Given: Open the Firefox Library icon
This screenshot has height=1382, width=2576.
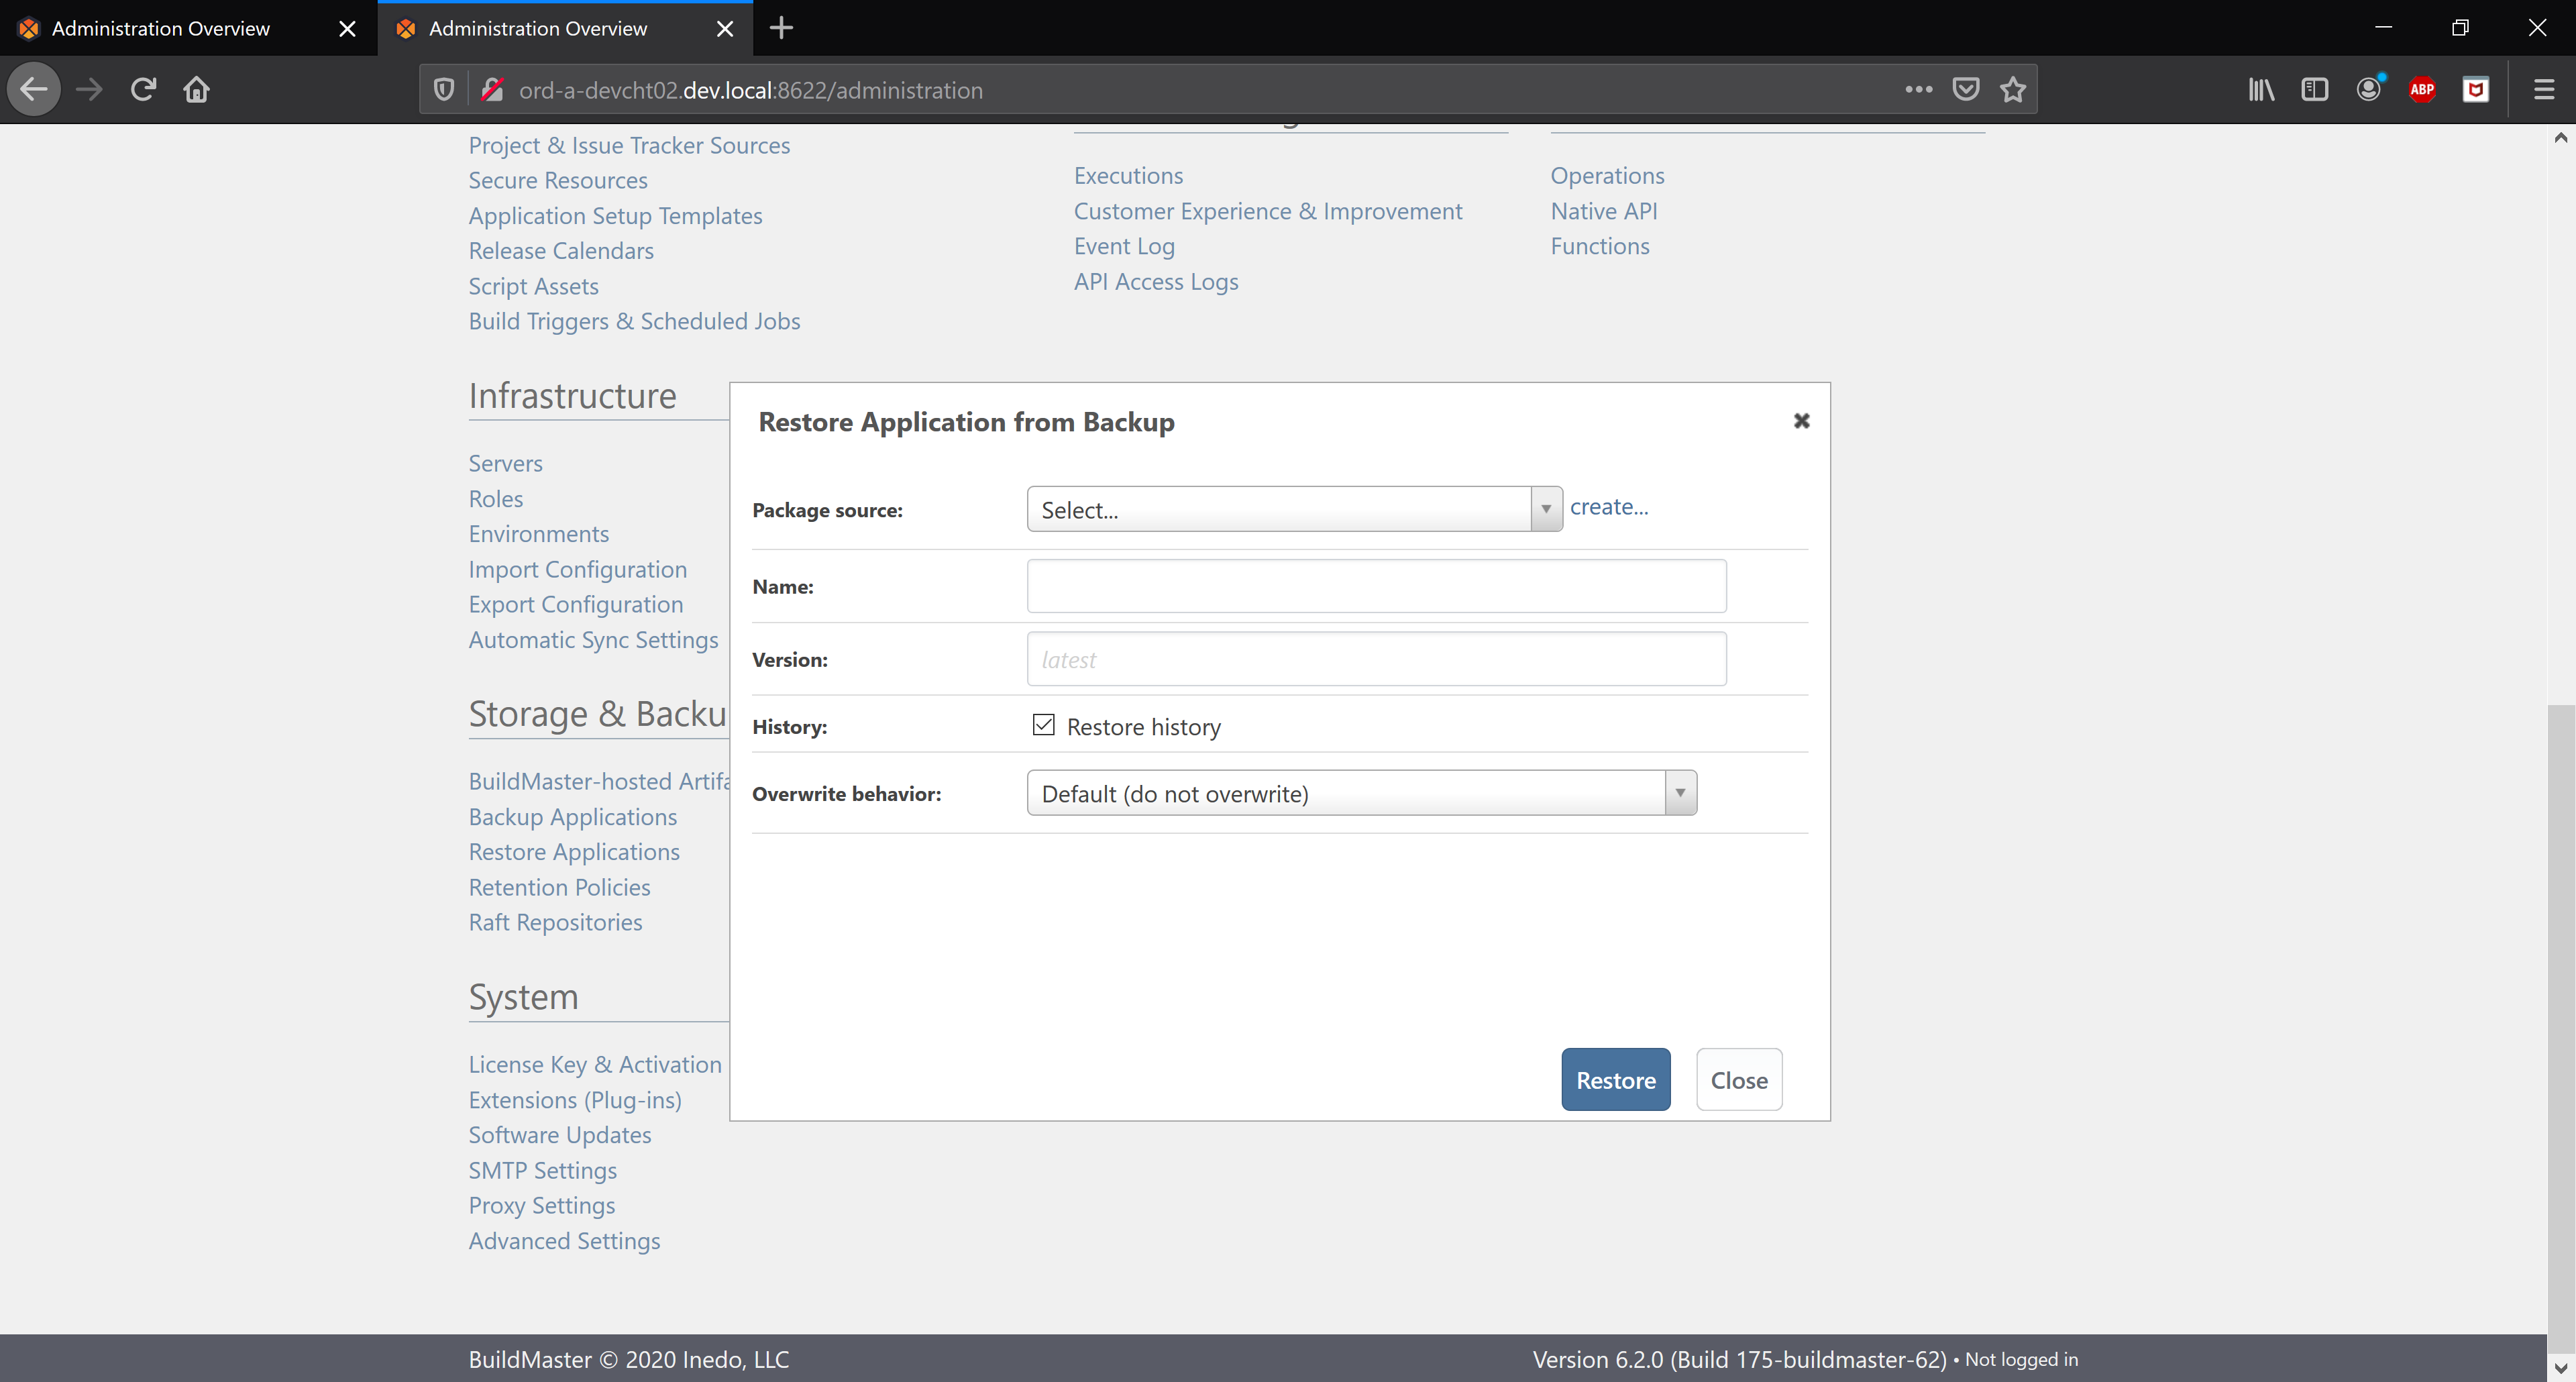Looking at the screenshot, I should pos(2262,90).
